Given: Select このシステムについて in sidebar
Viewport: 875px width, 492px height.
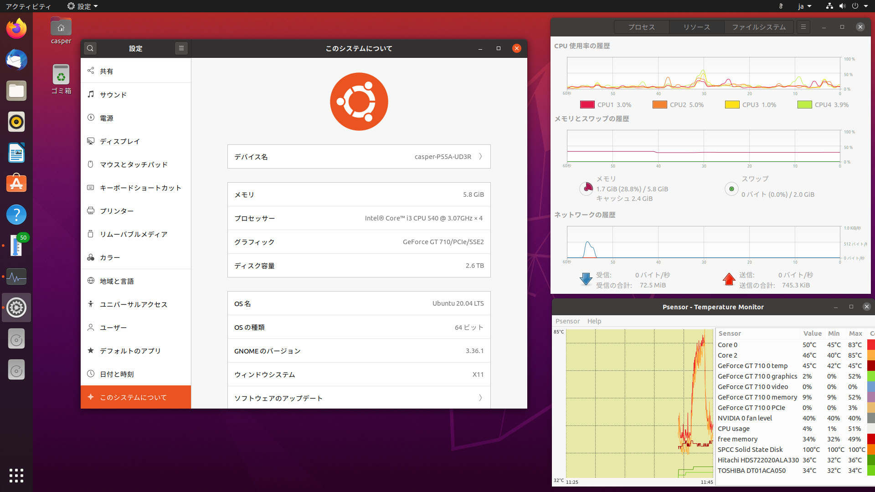Looking at the screenshot, I should tap(136, 397).
